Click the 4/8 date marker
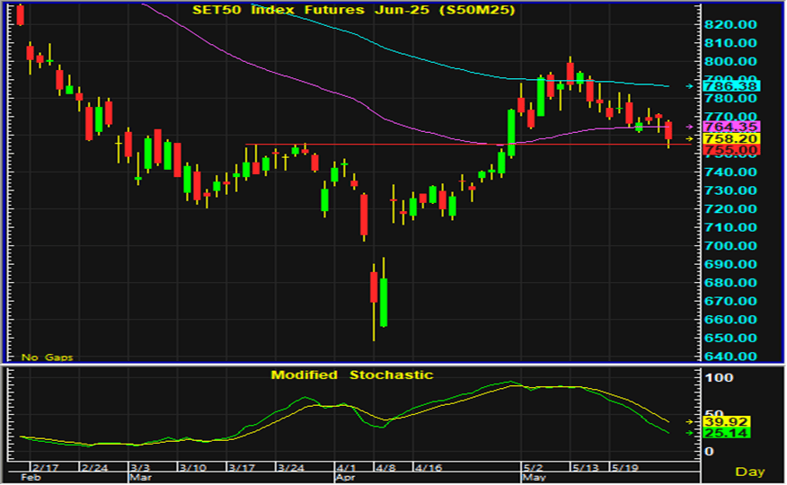Image resolution: width=787 pixels, height=485 pixels. click(x=385, y=468)
